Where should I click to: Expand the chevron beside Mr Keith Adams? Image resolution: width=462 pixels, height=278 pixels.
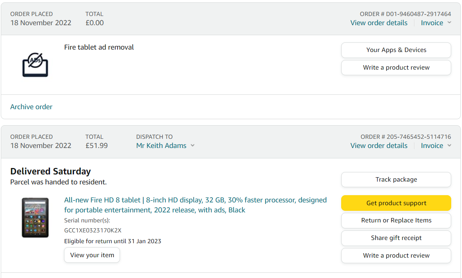click(192, 146)
